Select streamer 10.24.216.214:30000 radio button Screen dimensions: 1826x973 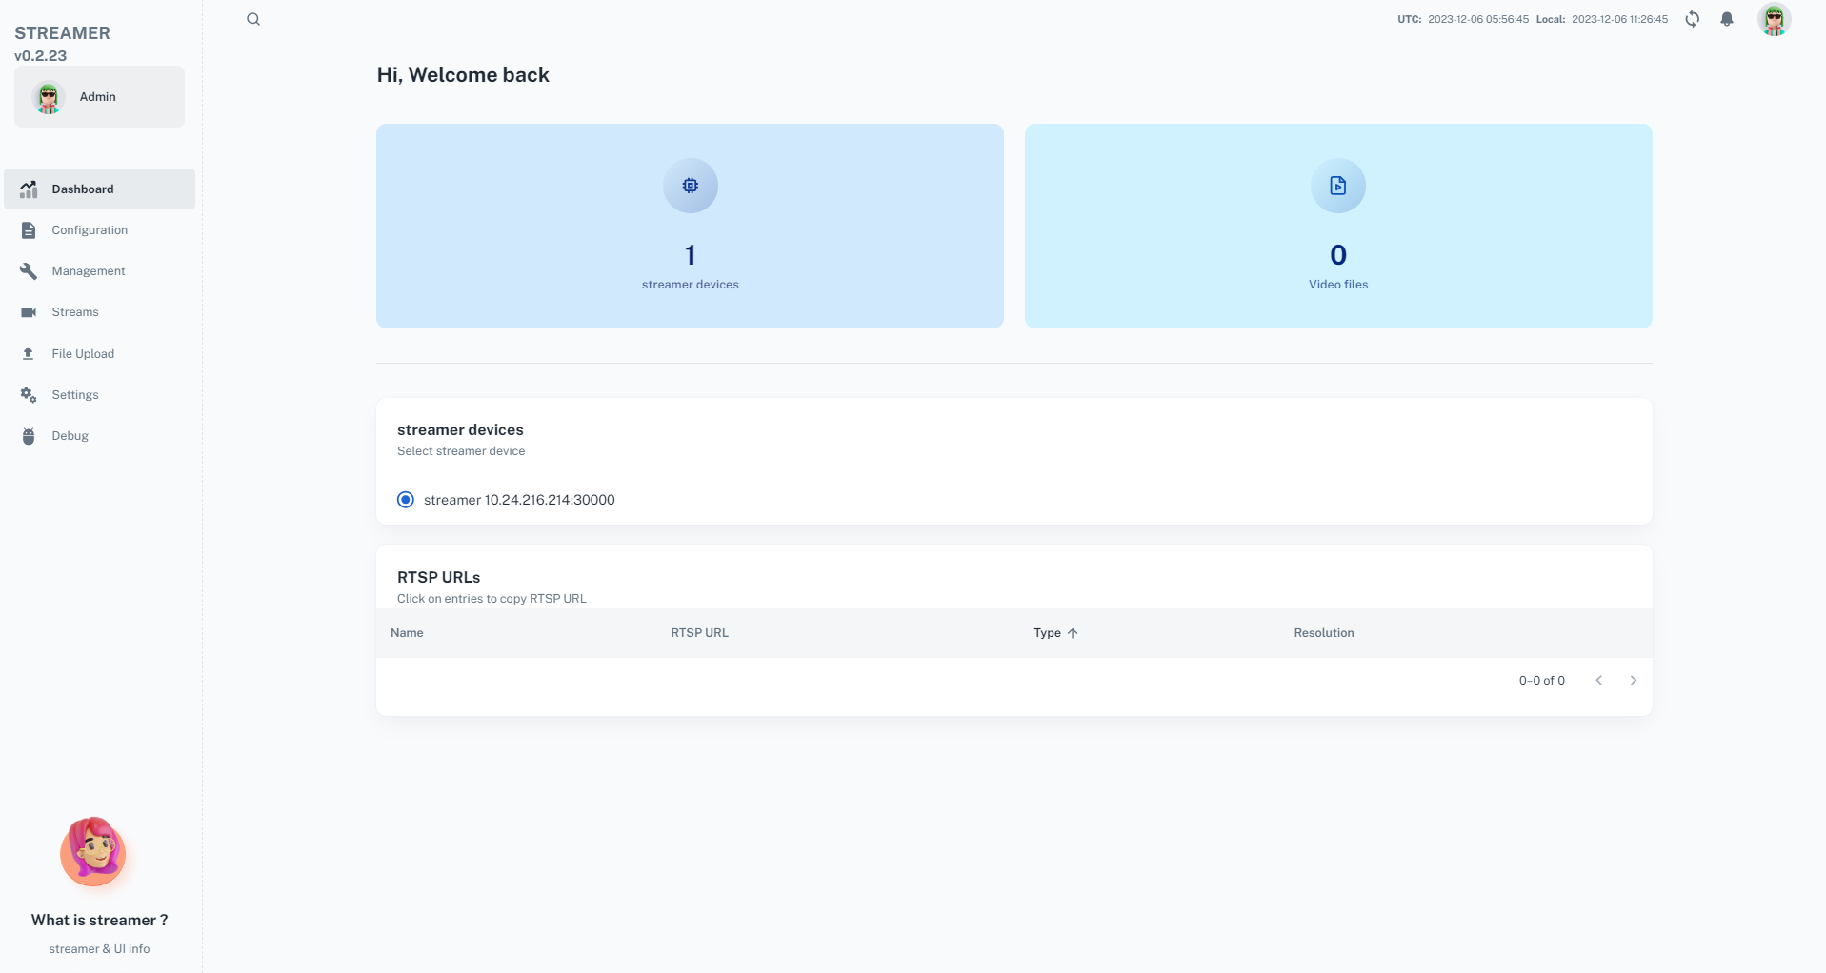pos(406,500)
